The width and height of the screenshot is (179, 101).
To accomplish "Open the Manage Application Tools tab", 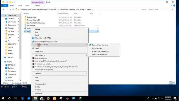I will point(37,6).
